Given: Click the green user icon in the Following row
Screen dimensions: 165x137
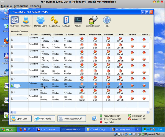Looking at the screenshot, I should (x=12, y=85).
